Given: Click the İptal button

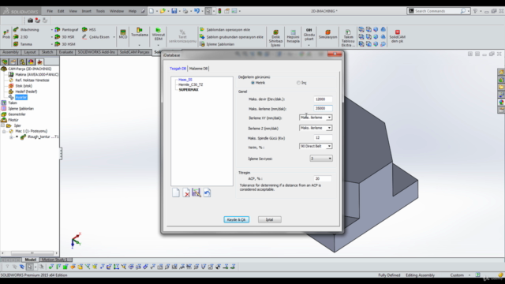Looking at the screenshot, I should (x=270, y=219).
